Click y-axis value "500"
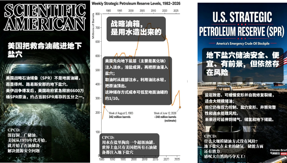Image resolution: width=287 pixels, height=163 pixels. 97,70
